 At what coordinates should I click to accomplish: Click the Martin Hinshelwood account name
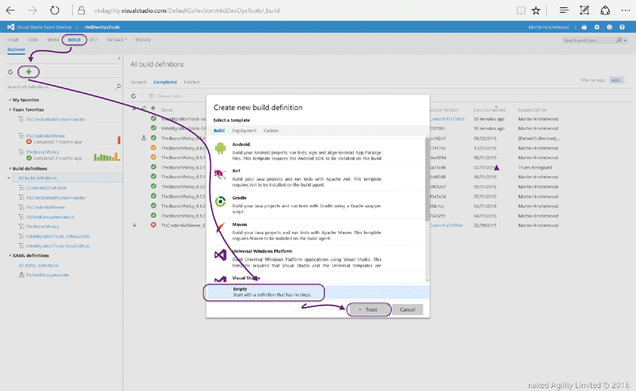click(548, 28)
